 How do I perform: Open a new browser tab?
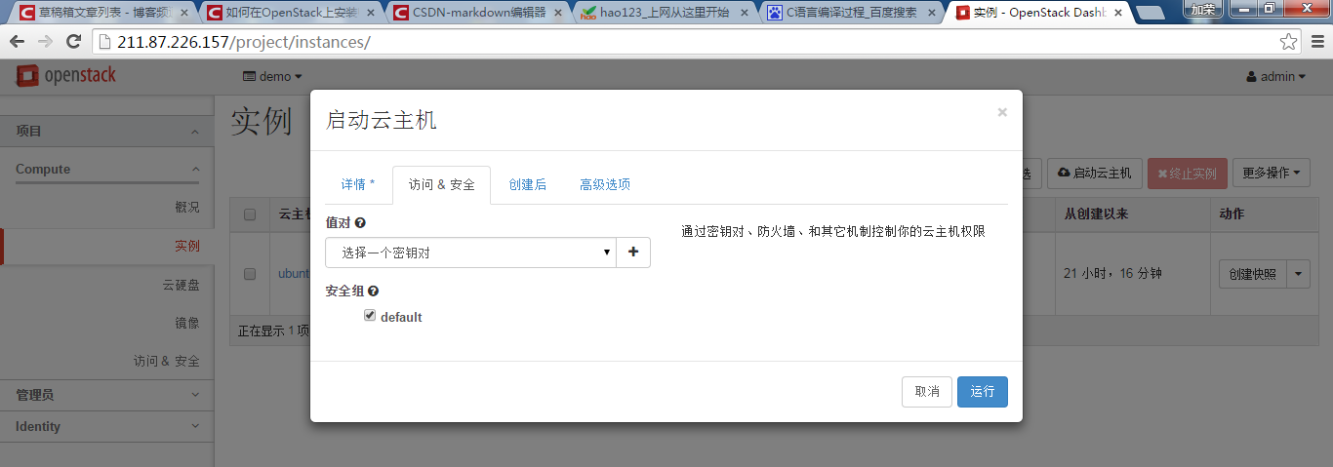point(1151,13)
